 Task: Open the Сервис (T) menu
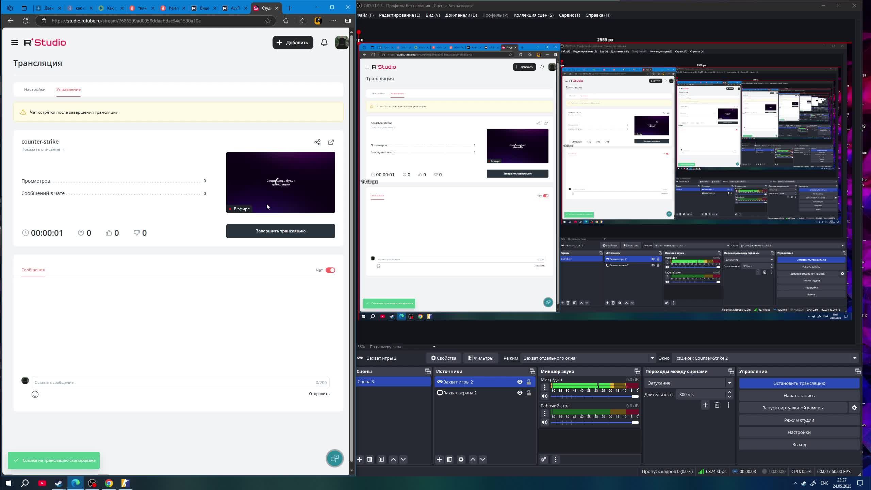click(x=569, y=15)
